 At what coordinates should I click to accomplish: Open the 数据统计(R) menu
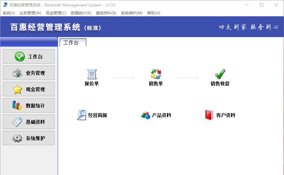pyautogui.click(x=81, y=13)
